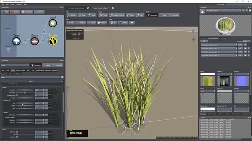252x141 pixels.
Task: Click the Actions button in Generation panel
Action: [x=15, y=12]
